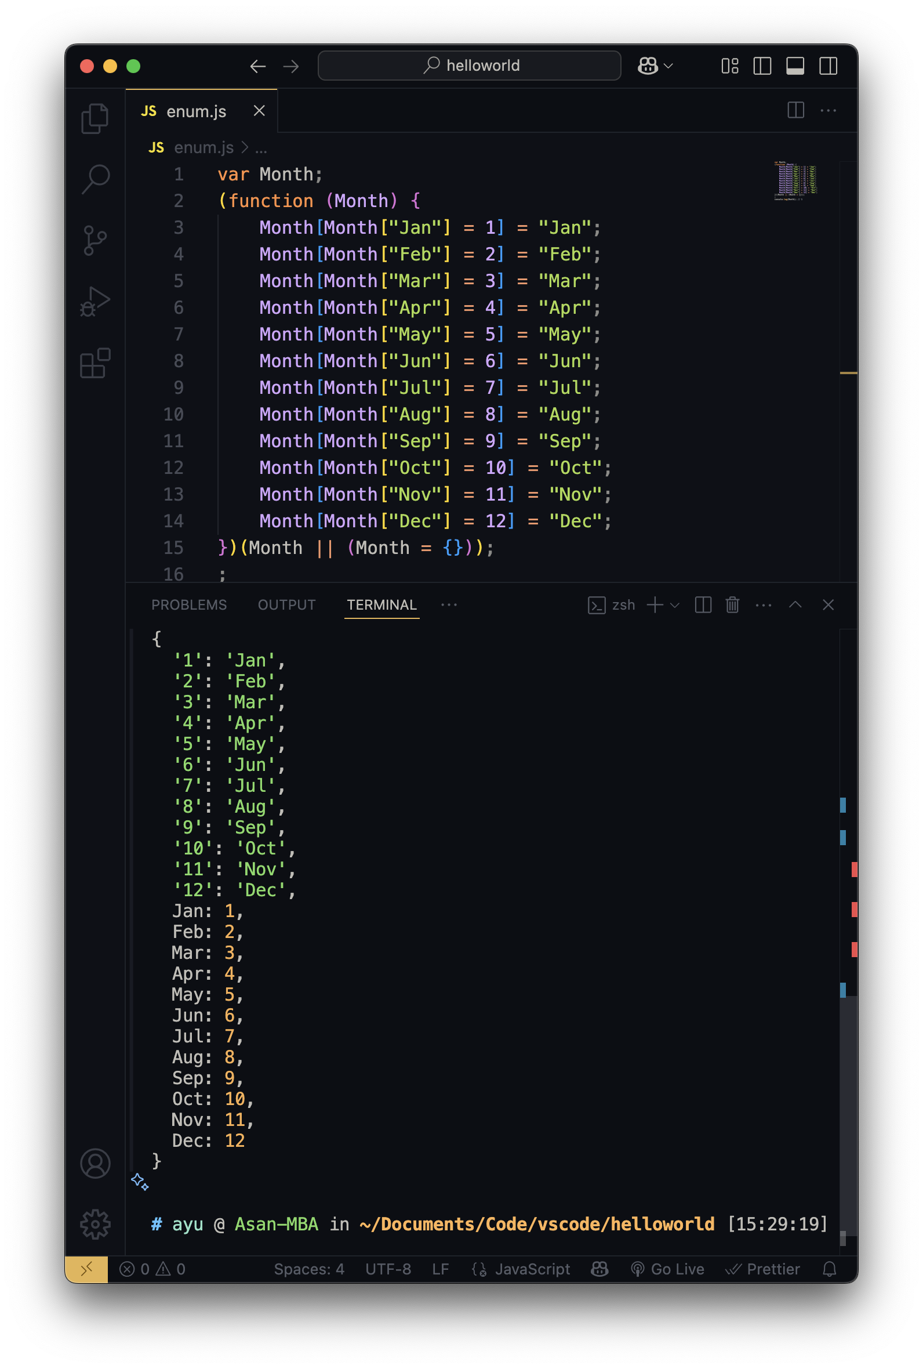923x1369 pixels.
Task: Close the terminal panel
Action: point(828,604)
